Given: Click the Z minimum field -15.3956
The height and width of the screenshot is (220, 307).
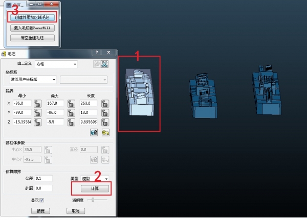Looking at the screenshot, I should coord(23,122).
